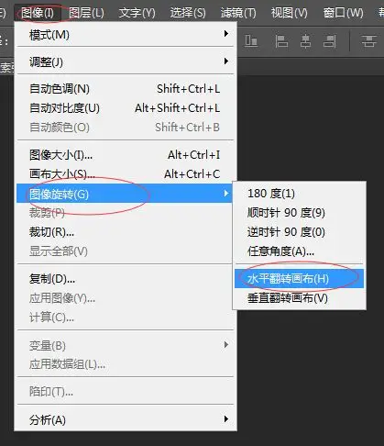
Task: Expand the 变量(B) submenu
Action: (x=125, y=345)
